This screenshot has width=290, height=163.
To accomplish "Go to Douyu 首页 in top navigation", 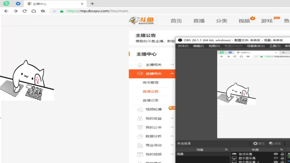I will point(176,21).
